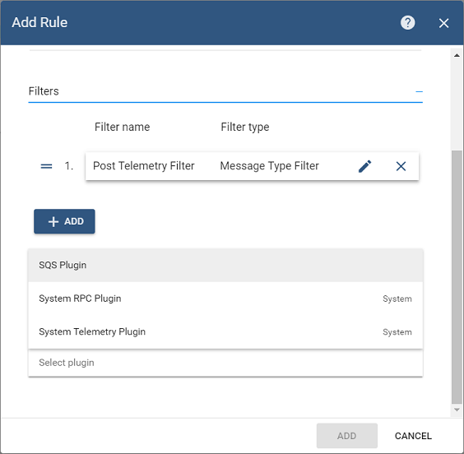Close the Add Rule dialog
Screen dimensions: 464x454
[443, 23]
